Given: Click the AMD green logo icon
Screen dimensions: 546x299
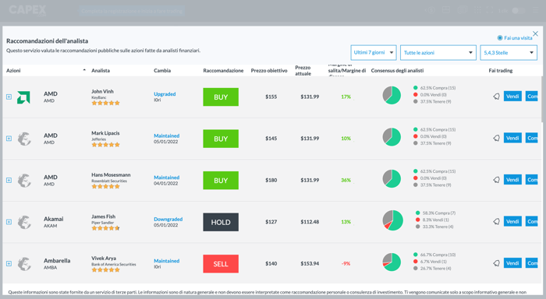Looking at the screenshot, I should (23, 97).
